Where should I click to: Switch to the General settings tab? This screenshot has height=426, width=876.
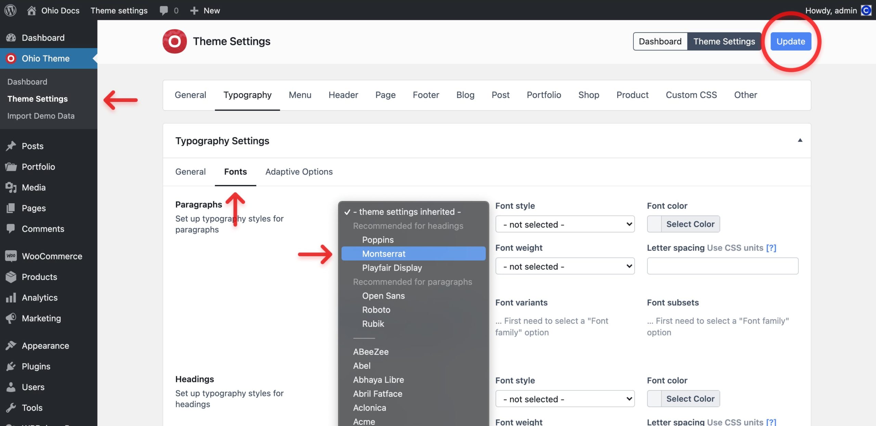point(190,95)
